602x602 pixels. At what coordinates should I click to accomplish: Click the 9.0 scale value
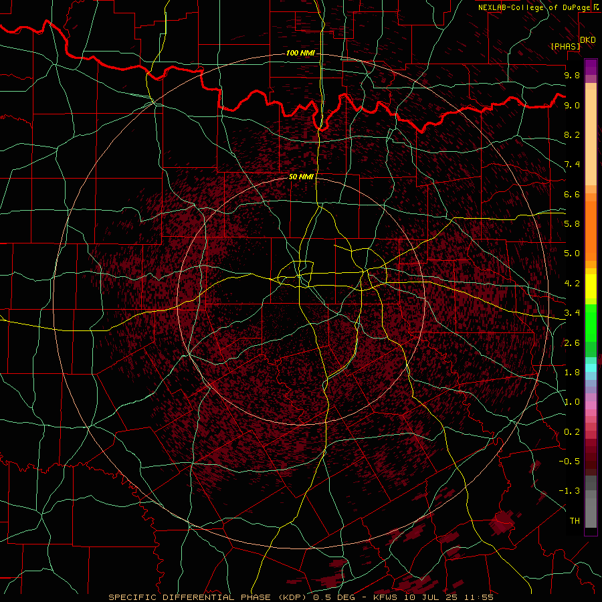(x=572, y=105)
